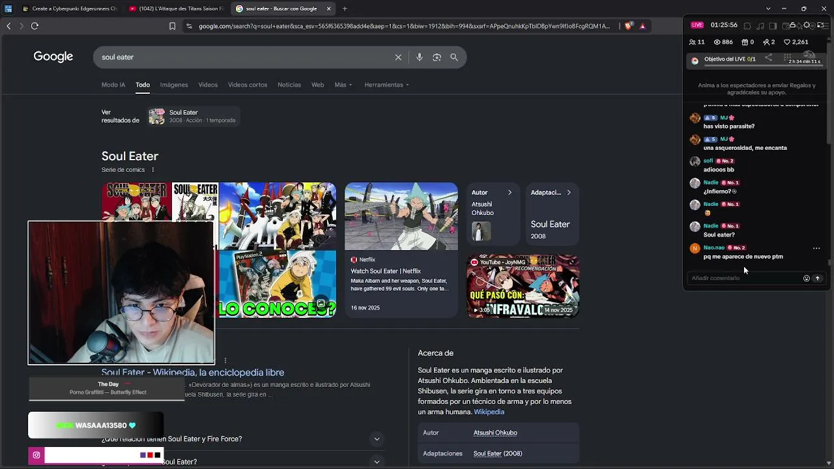Image resolution: width=834 pixels, height=469 pixels.
Task: Send the comment with the arrow button
Action: (818, 278)
